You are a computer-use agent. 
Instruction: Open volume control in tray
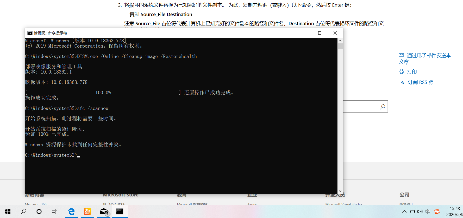(x=420, y=212)
